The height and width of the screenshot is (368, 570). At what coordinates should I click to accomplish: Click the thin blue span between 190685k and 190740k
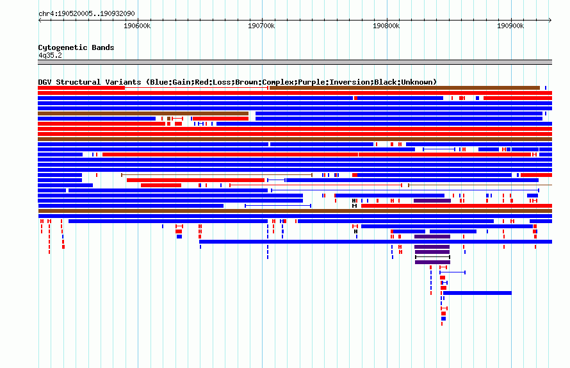pos(278,206)
